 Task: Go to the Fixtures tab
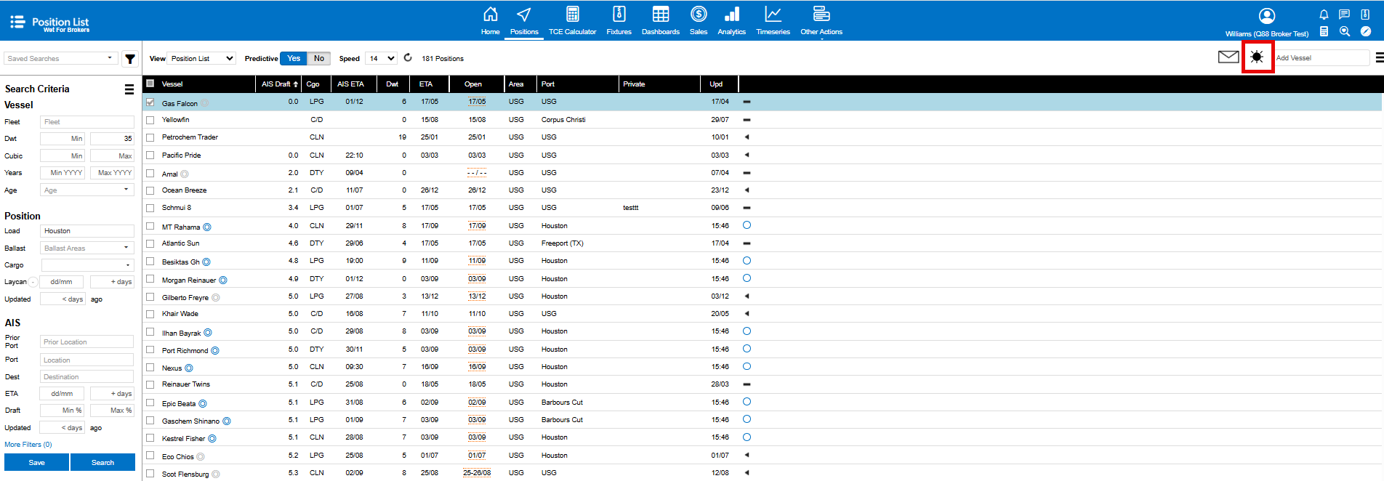coord(619,20)
